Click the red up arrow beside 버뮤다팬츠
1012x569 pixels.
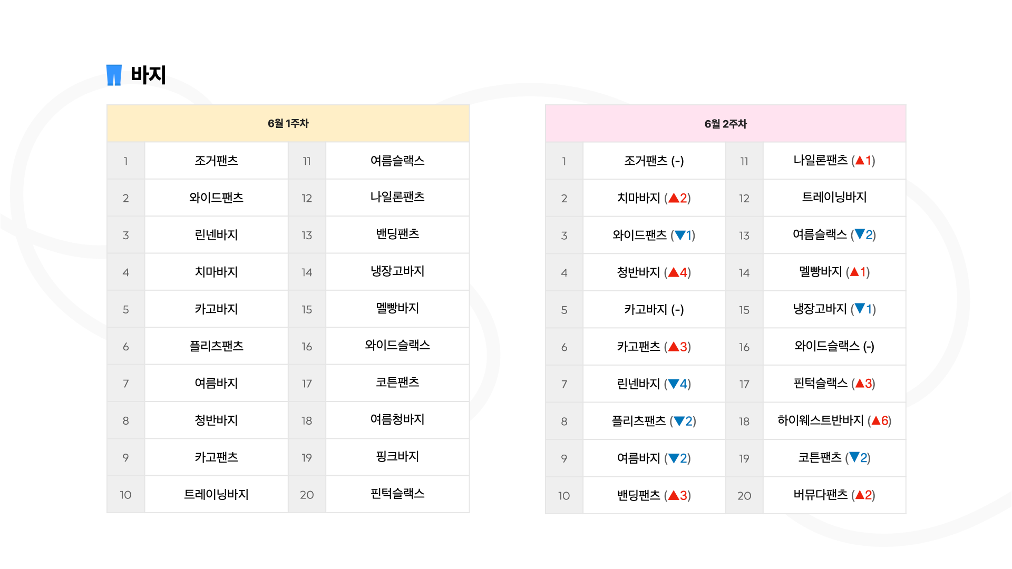pos(860,495)
